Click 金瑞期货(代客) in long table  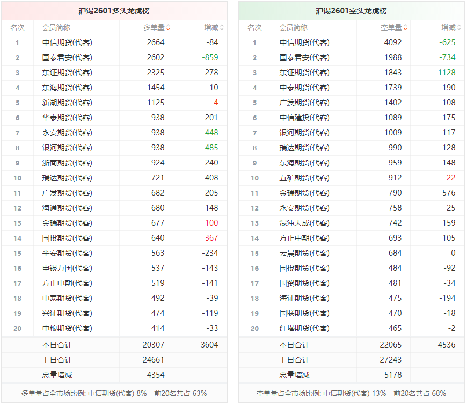(x=67, y=223)
